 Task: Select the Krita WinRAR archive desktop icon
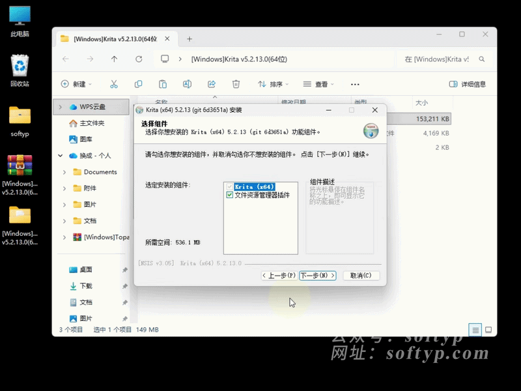20,175
